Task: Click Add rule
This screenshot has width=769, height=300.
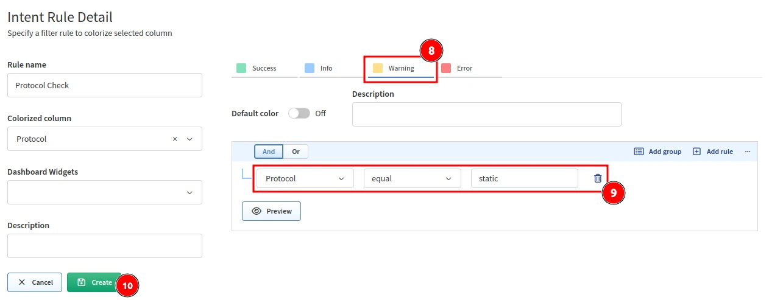Action: 713,152
